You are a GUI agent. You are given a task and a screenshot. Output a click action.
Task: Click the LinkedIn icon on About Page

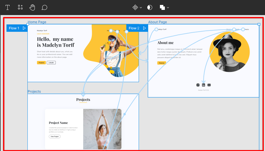pyautogui.click(x=203, y=85)
